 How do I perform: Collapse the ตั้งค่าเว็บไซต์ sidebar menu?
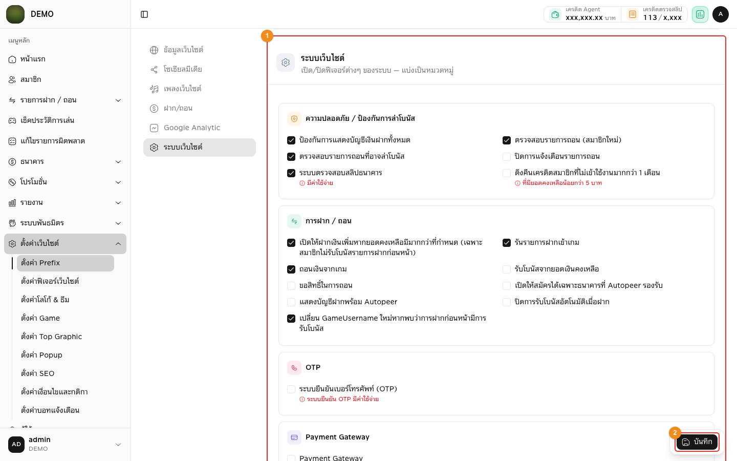point(65,244)
